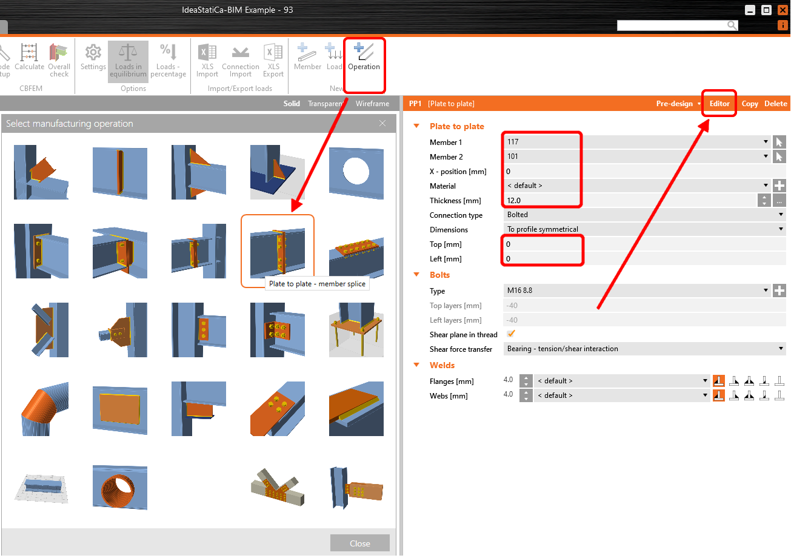Enable the Shear plane in thread checkbox
791x558 pixels.
point(510,334)
